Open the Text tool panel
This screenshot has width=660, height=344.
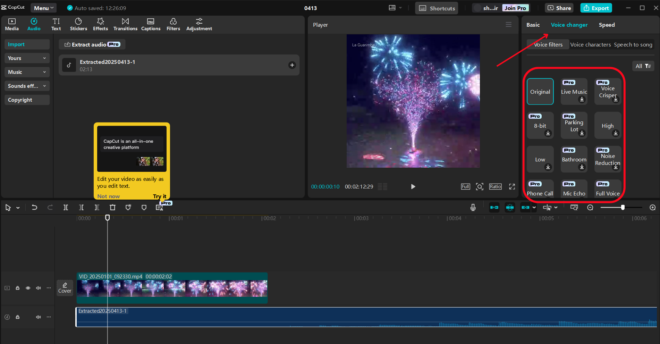(56, 25)
